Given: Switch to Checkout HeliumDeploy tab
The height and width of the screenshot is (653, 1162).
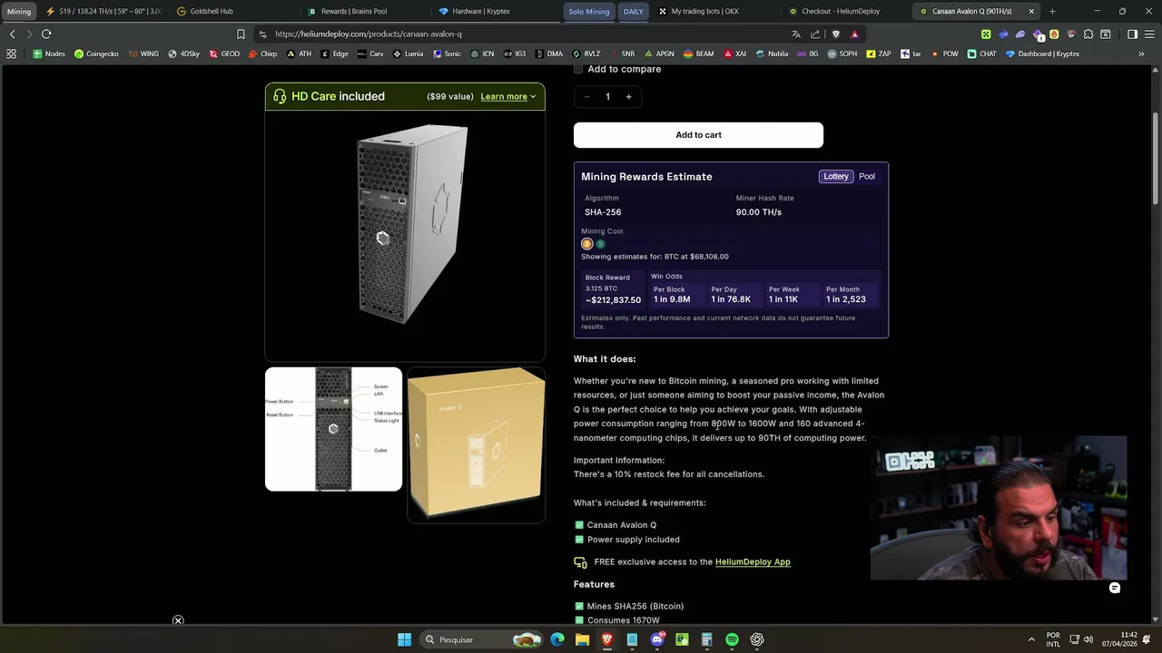Looking at the screenshot, I should (x=841, y=12).
